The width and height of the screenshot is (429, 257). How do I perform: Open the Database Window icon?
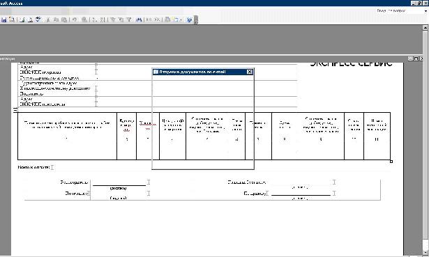click(x=167, y=20)
